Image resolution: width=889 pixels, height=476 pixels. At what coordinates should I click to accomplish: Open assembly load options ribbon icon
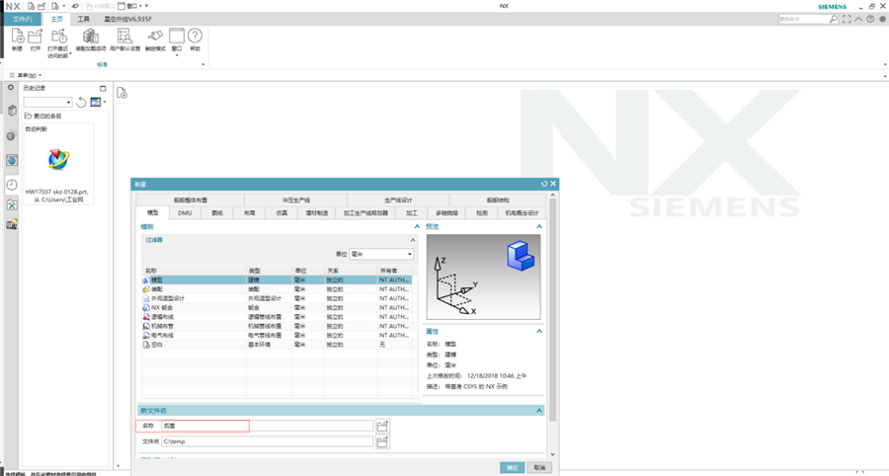point(91,37)
